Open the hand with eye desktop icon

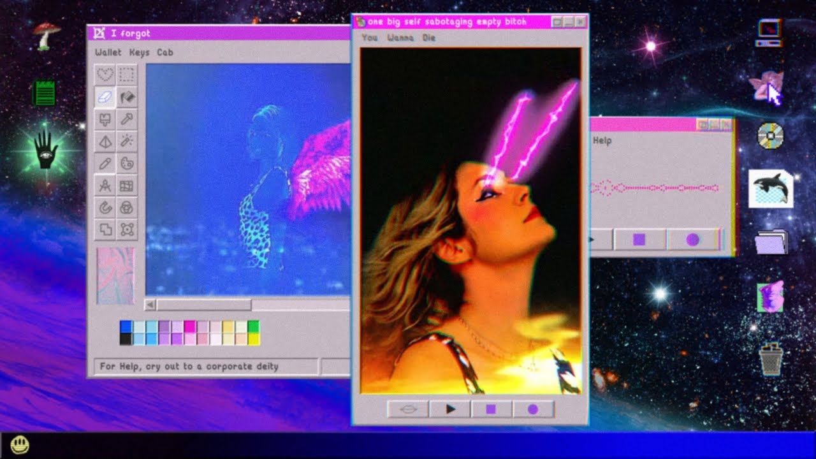[45, 150]
